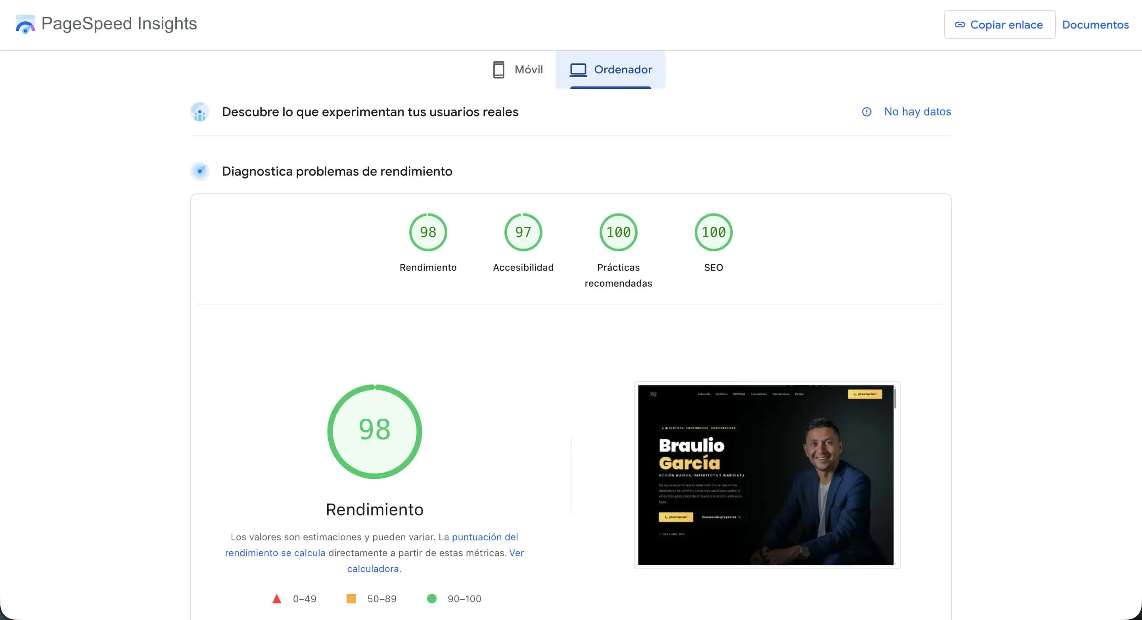Click the smartphone icon on the Móvil tab
Screen dimensions: 1142x620
pyautogui.click(x=499, y=70)
